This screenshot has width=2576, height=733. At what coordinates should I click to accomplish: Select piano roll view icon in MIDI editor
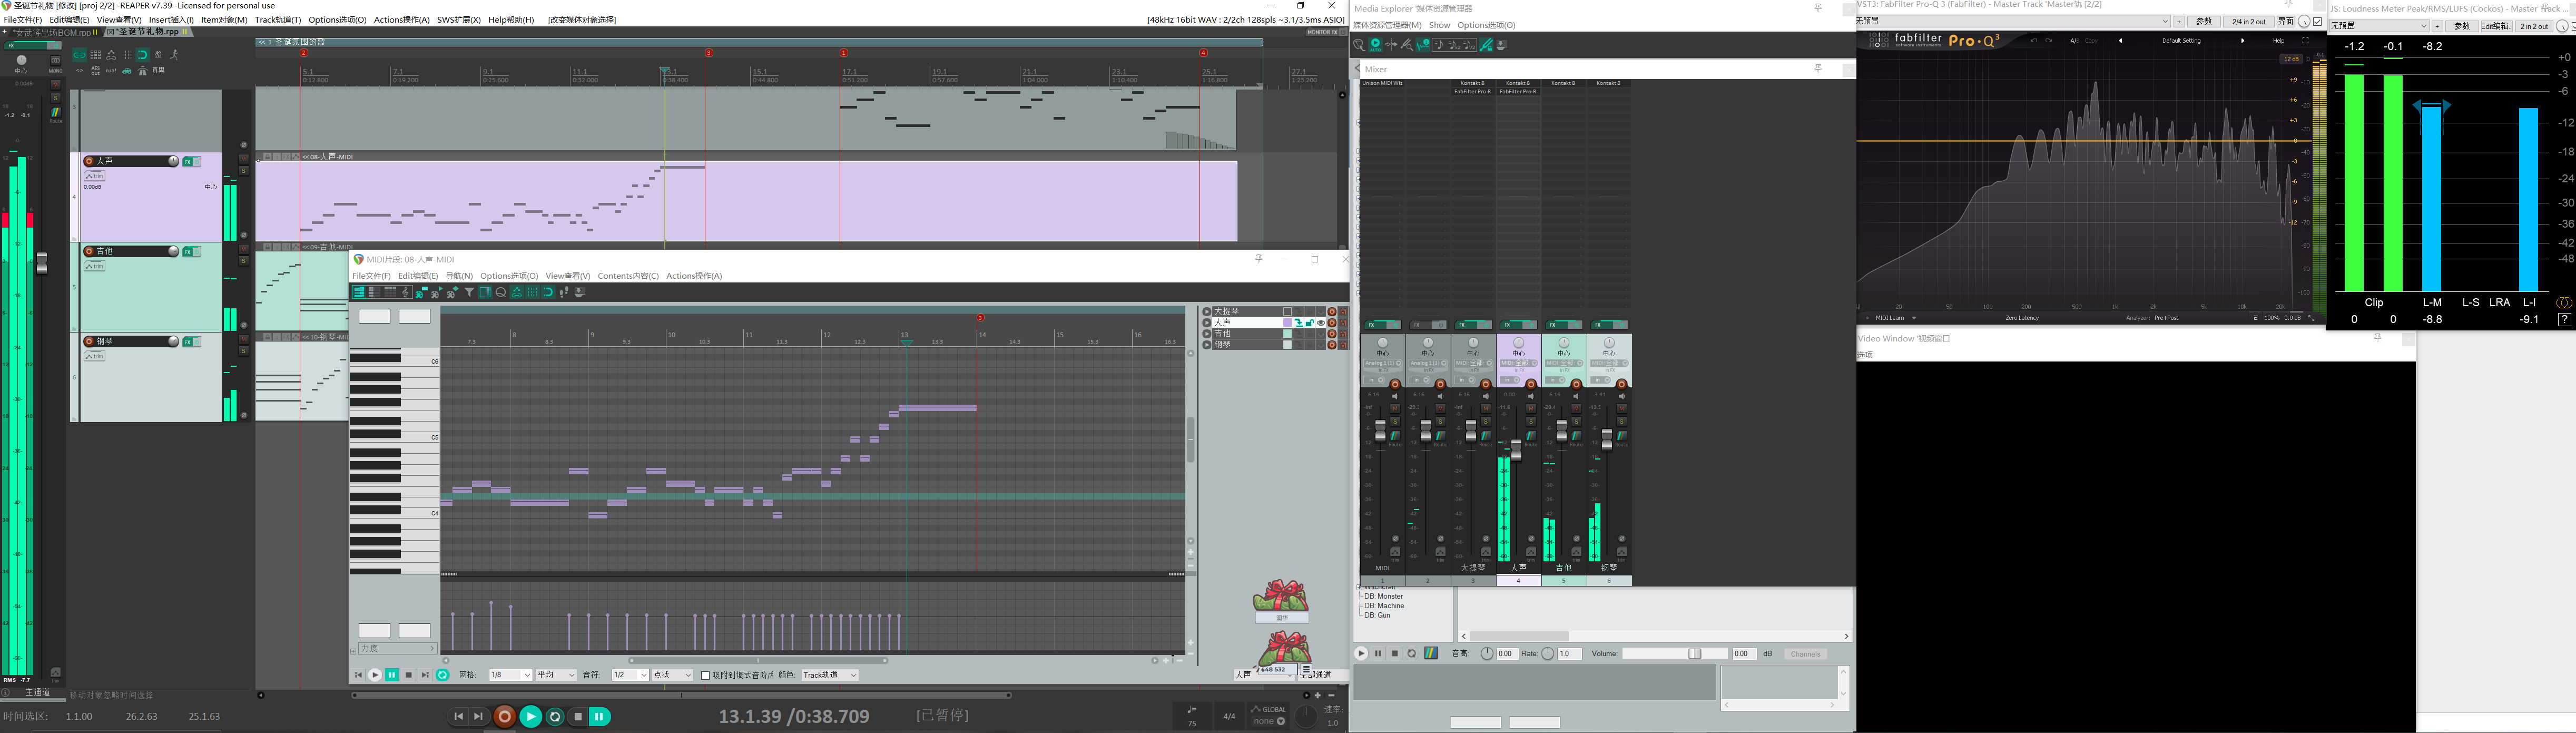[x=358, y=292]
